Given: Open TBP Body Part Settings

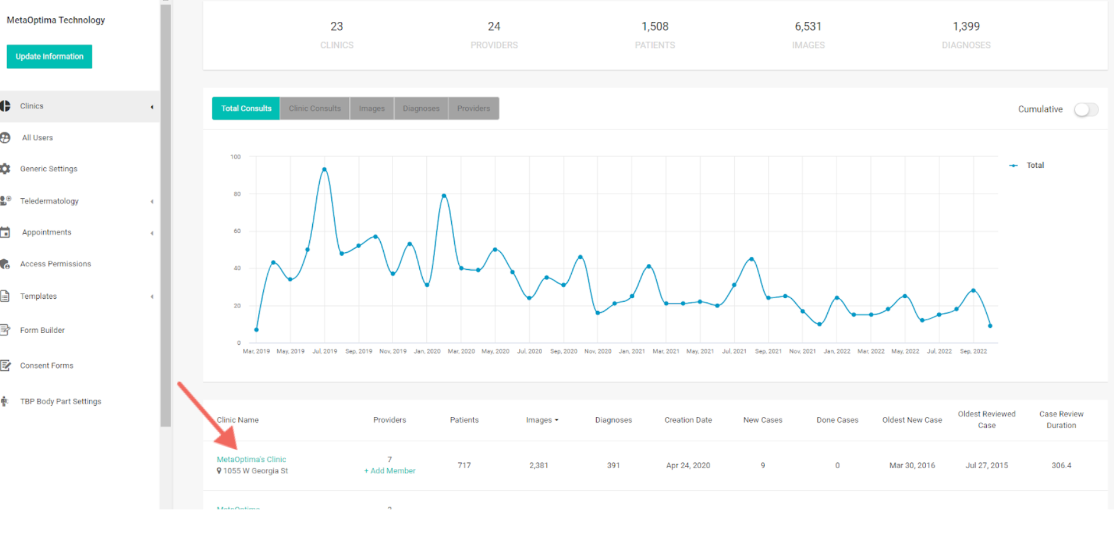Looking at the screenshot, I should click(60, 402).
